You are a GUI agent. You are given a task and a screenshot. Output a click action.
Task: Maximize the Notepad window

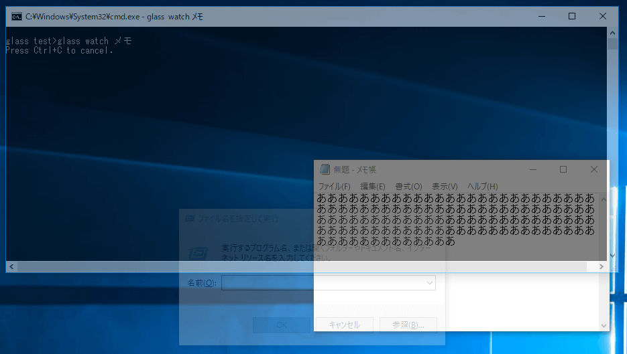pos(563,169)
